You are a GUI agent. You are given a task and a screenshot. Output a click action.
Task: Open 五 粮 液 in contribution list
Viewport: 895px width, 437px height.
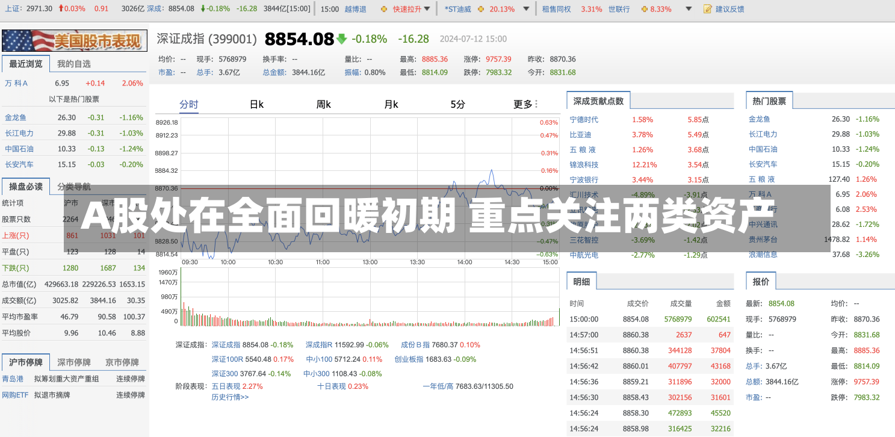point(583,150)
